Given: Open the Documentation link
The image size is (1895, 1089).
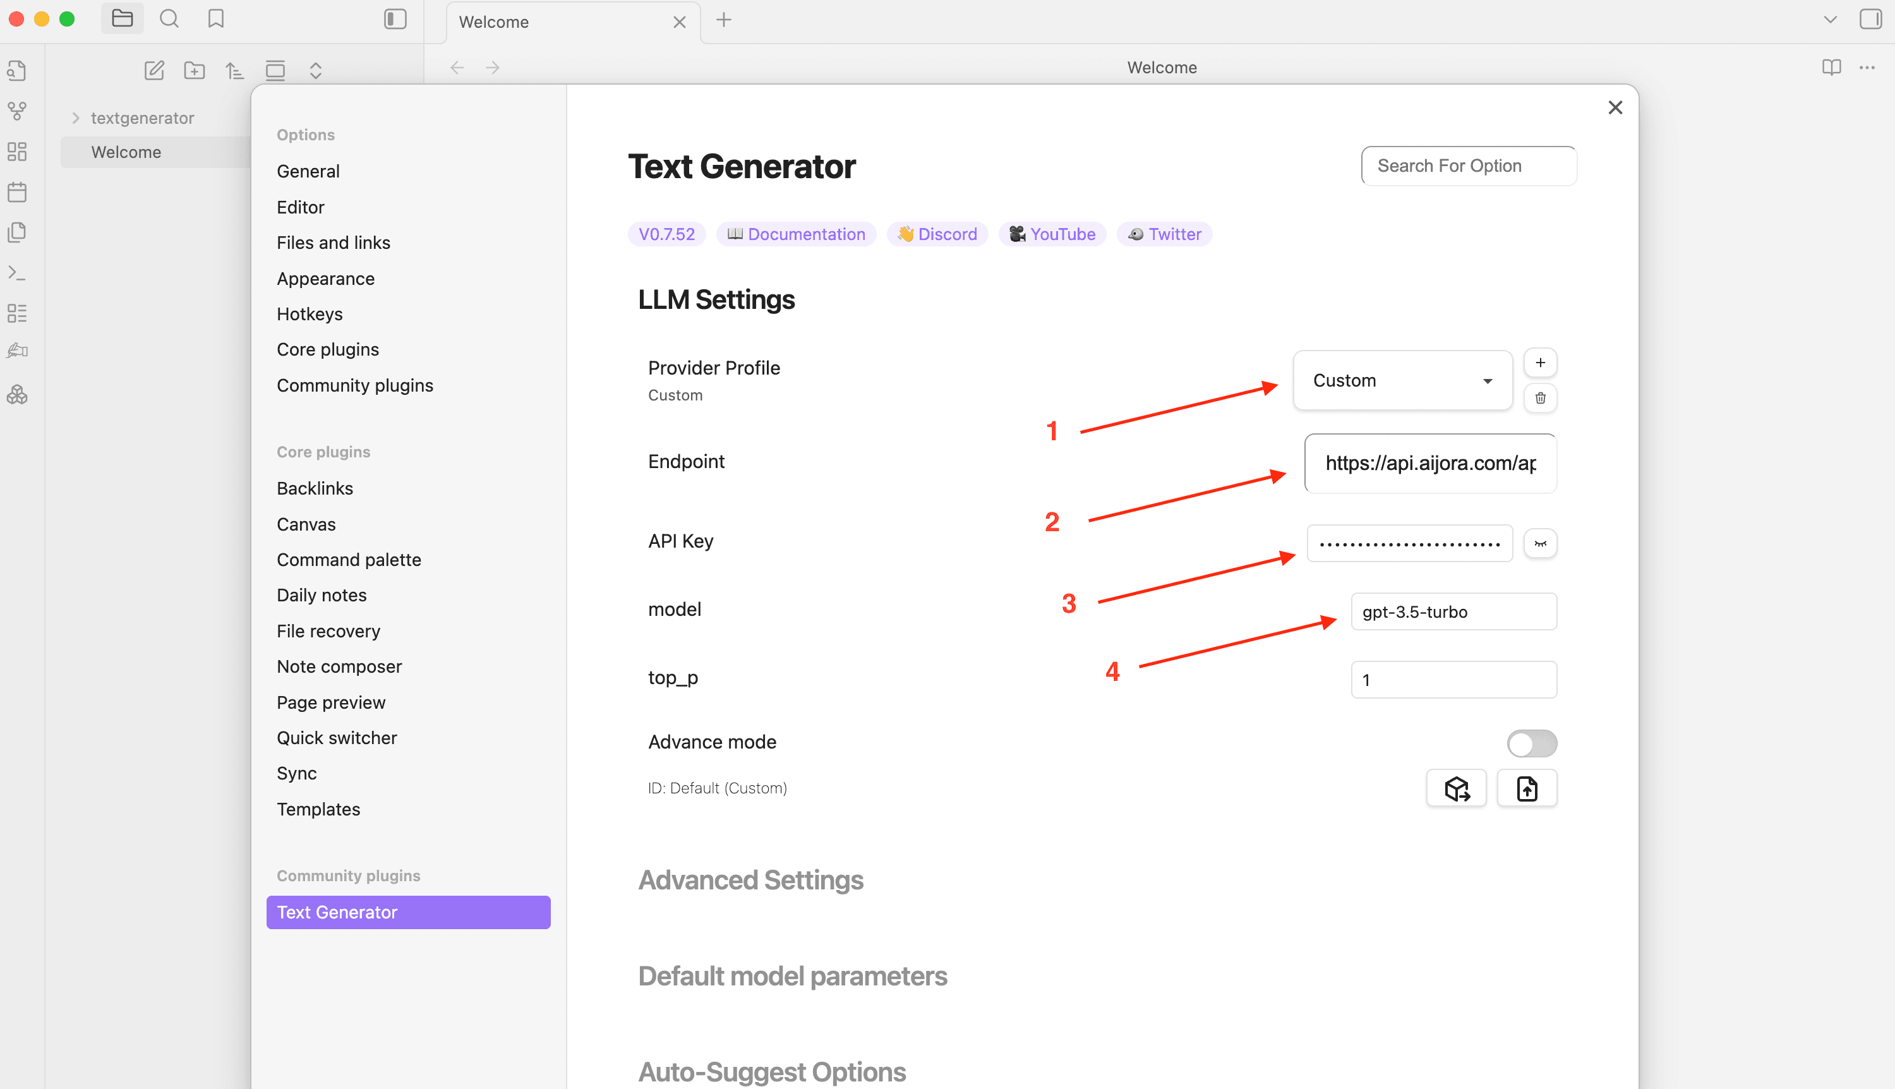Looking at the screenshot, I should pyautogui.click(x=796, y=234).
